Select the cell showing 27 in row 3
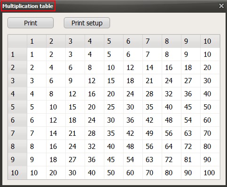Screen dimensions: 227x187 click(191, 81)
